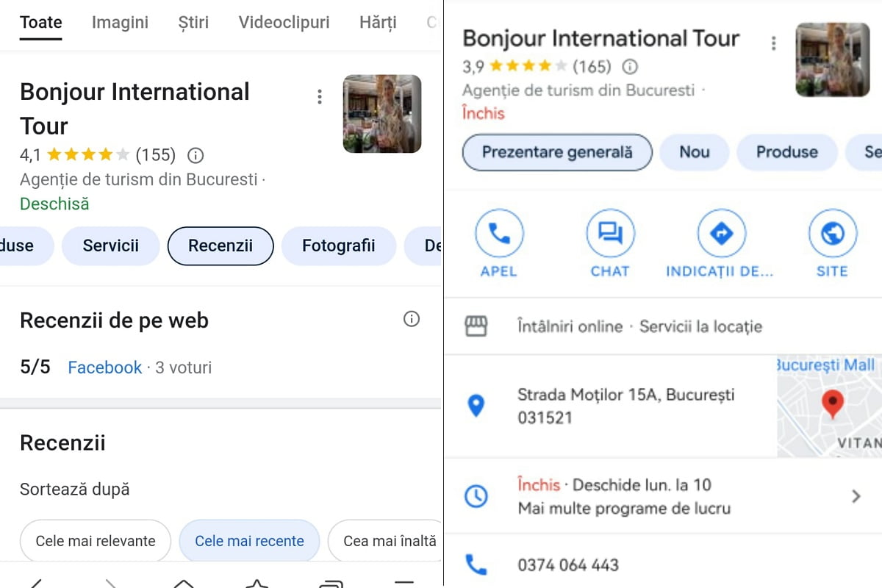
Task: Click the storefront icon beside Întâlniri online
Action: coord(476,326)
